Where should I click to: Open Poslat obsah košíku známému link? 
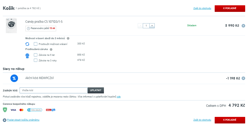click(23, 120)
